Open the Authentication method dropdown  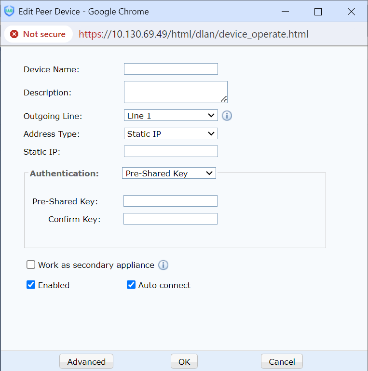169,173
